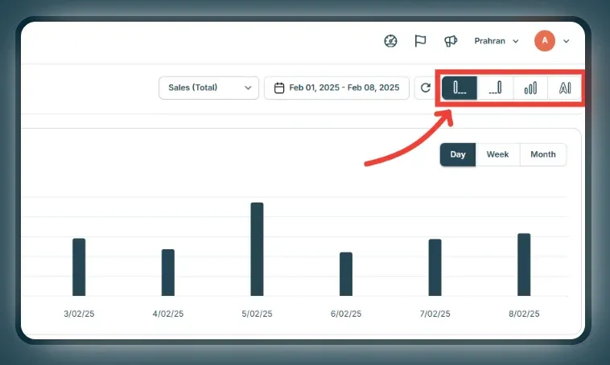Open the megaphone announcements icon
The width and height of the screenshot is (610, 365).
point(451,41)
